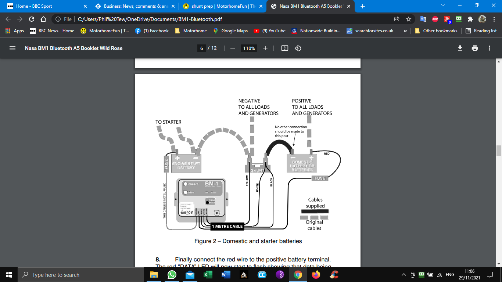Open the red extension with 0 badge
Image resolution: width=502 pixels, height=282 pixels.
coord(447,19)
